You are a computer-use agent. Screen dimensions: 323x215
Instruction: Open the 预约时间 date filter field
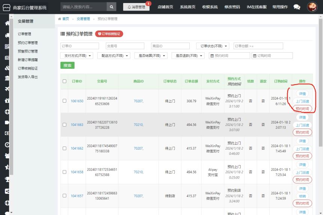pyautogui.click(x=229, y=56)
